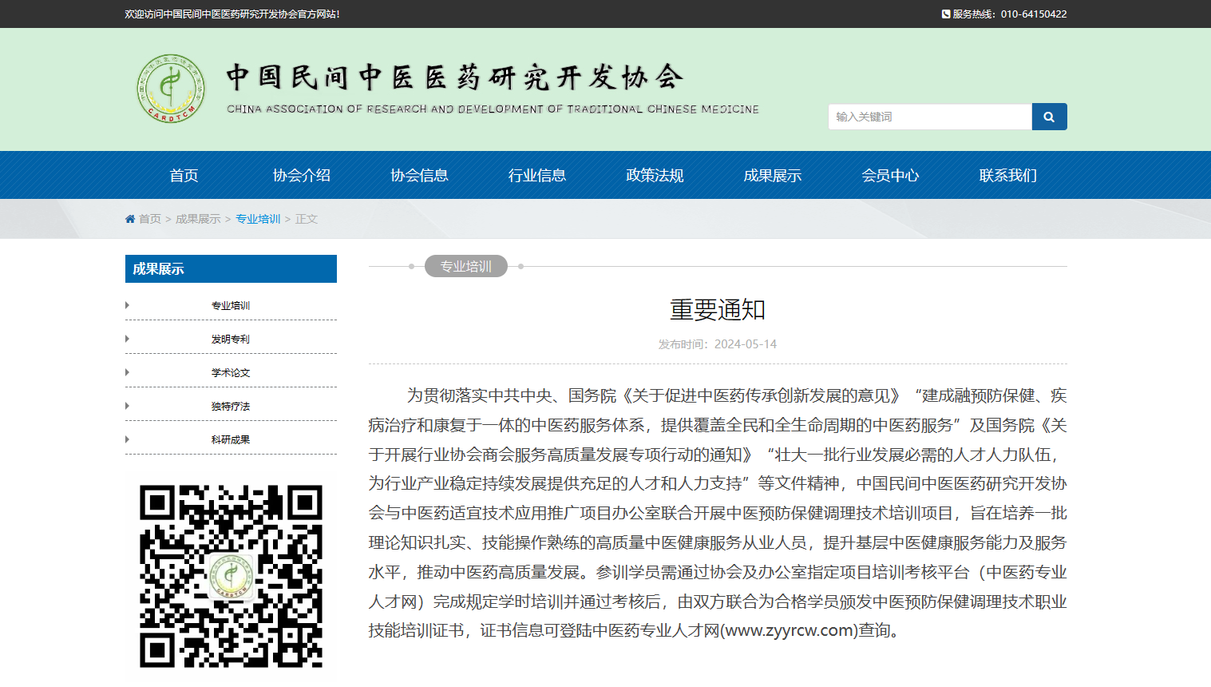Open 会员中心 navigation item
This screenshot has height=687, width=1211.
(890, 175)
